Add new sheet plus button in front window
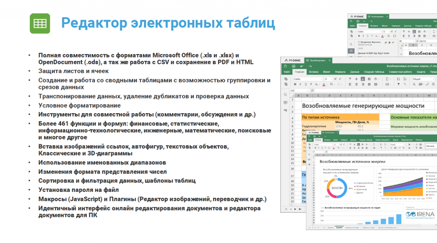 pyautogui.click(x=324, y=227)
